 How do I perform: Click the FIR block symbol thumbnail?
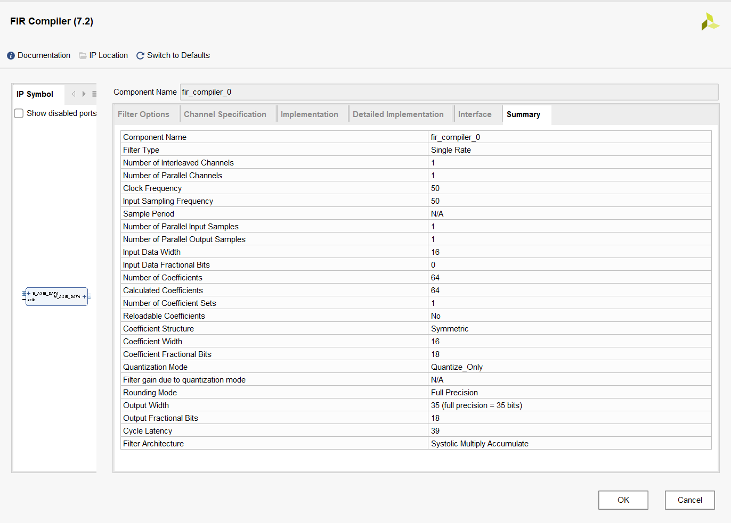(x=56, y=296)
